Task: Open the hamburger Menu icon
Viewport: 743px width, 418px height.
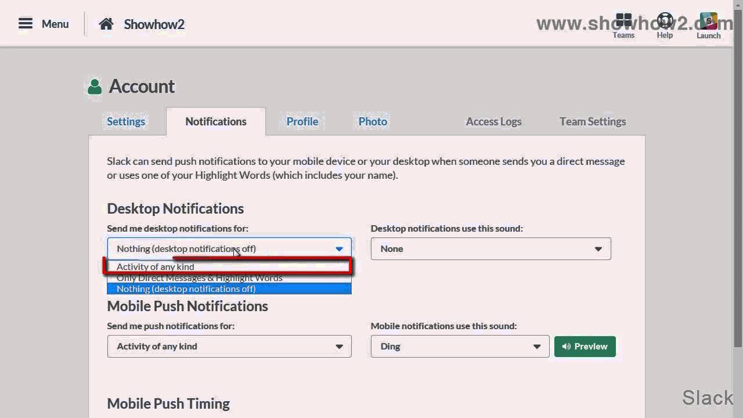Action: click(26, 24)
